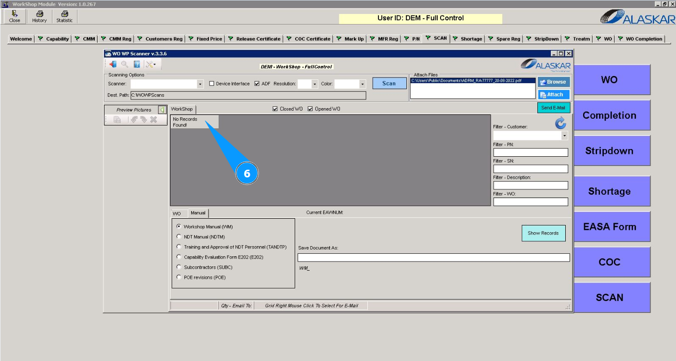
Task: Open the Release Certificate tab
Action: coord(254,39)
